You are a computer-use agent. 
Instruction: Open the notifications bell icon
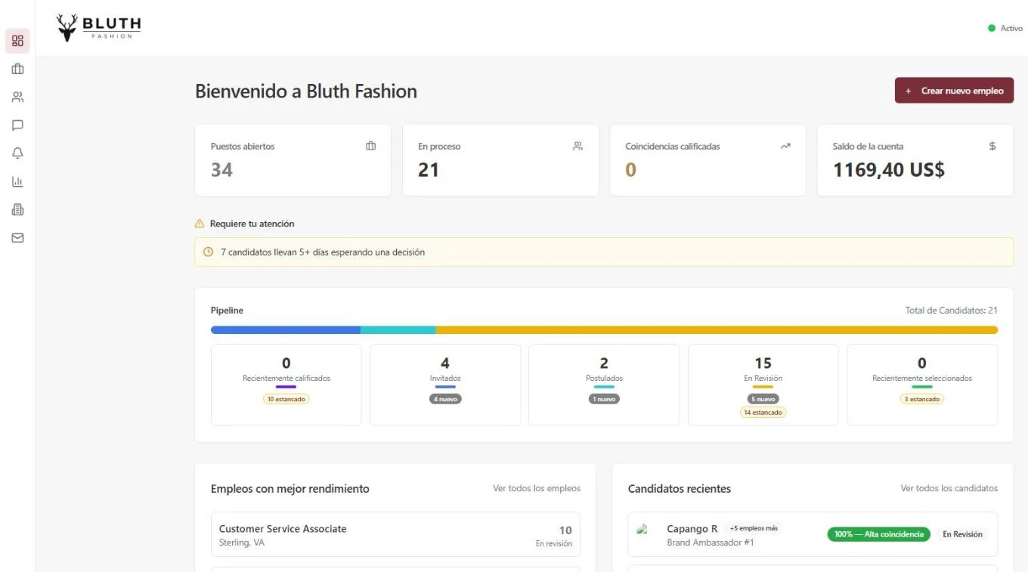click(17, 153)
